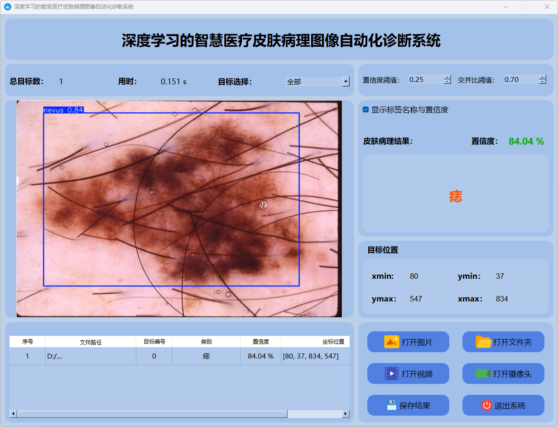Decrease the IoU threshold with down arrow
558x427 pixels.
pyautogui.click(x=543, y=82)
